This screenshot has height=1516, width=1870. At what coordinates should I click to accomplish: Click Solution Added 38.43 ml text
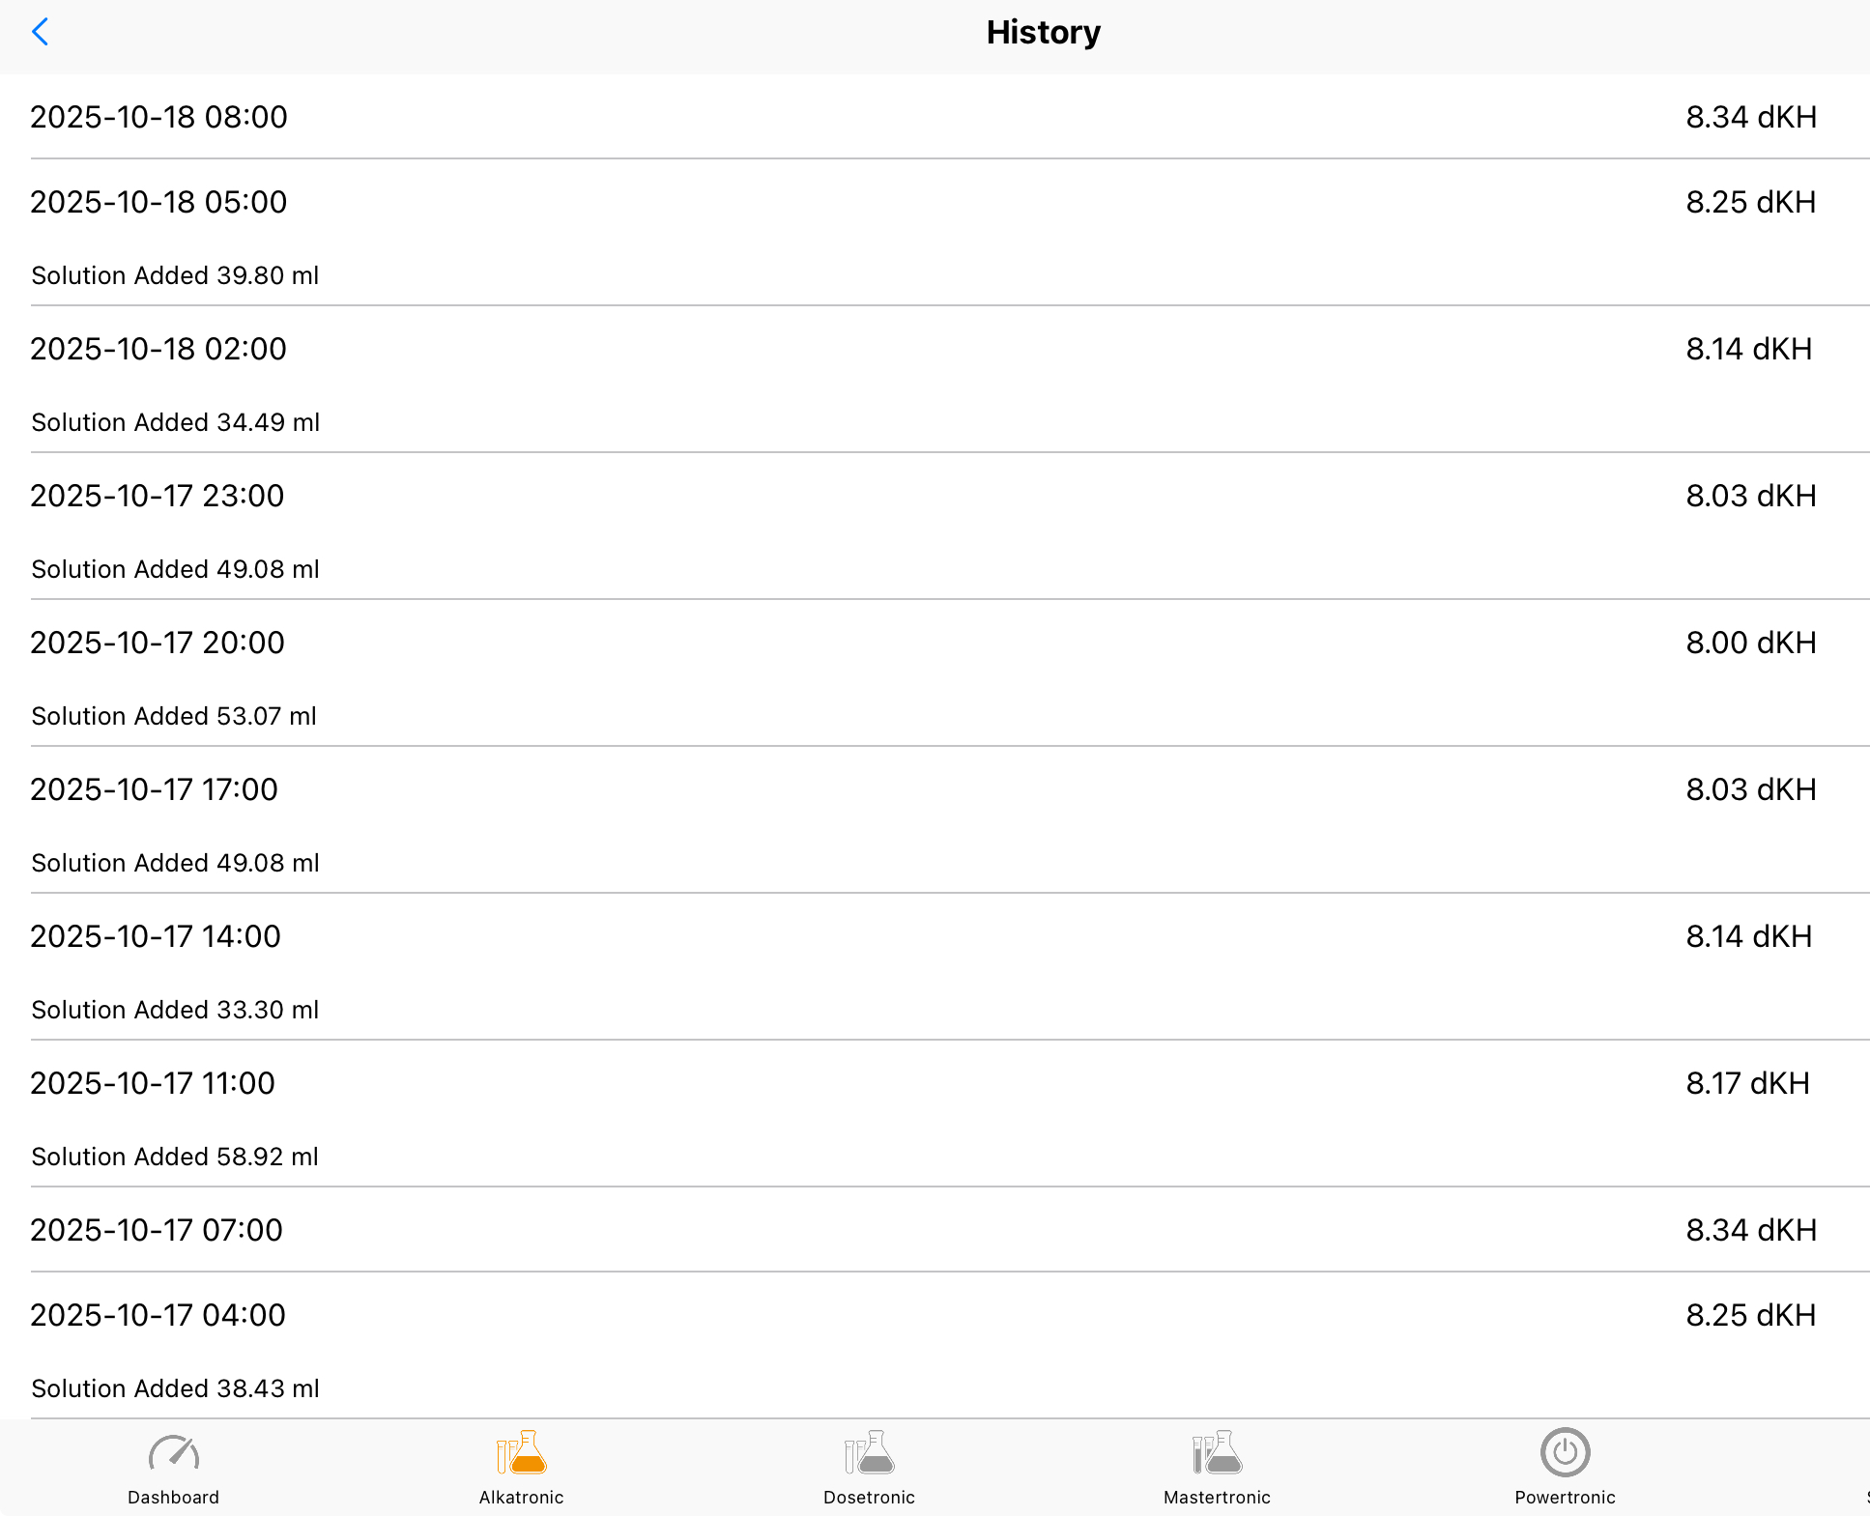[175, 1388]
